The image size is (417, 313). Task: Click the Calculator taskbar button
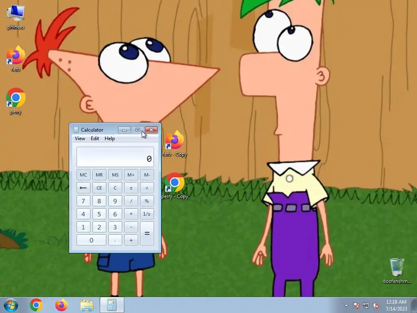[x=112, y=305]
